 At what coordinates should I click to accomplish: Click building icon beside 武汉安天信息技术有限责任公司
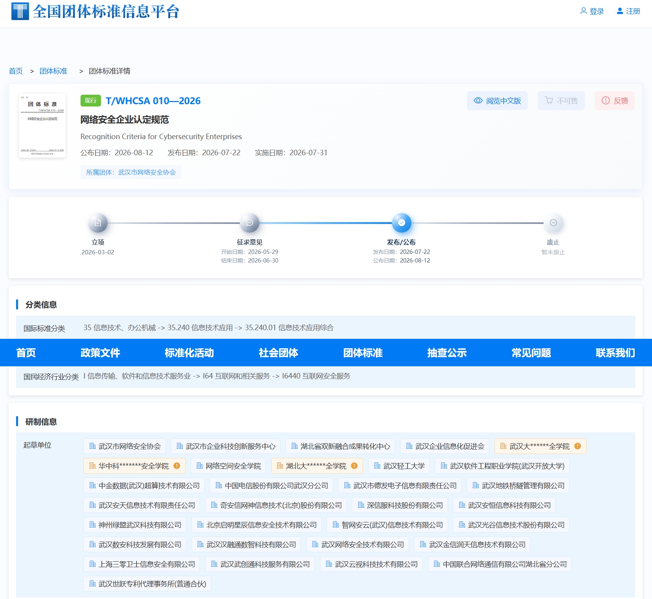(93, 505)
